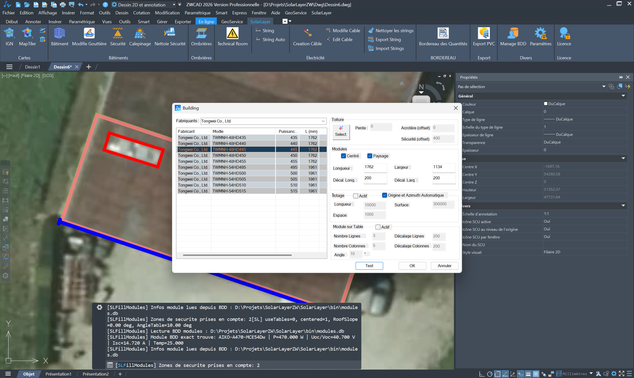This screenshot has width=634, height=378.
Task: Open the Modifie Cable command
Action: tap(343, 31)
